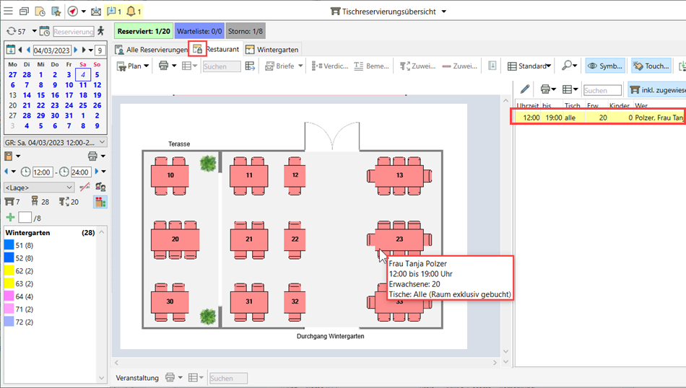Open the hamburger main menu
The image size is (686, 388).
coord(8,12)
